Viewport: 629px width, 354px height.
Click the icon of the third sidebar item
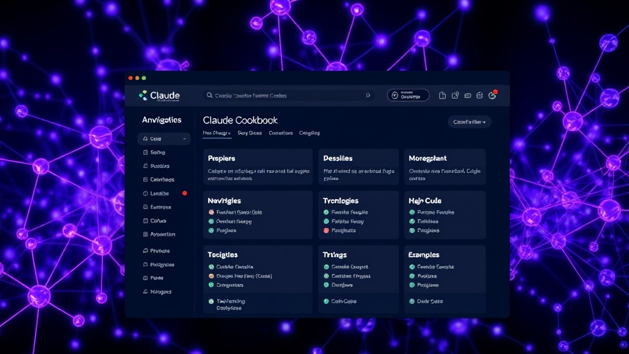[145, 166]
